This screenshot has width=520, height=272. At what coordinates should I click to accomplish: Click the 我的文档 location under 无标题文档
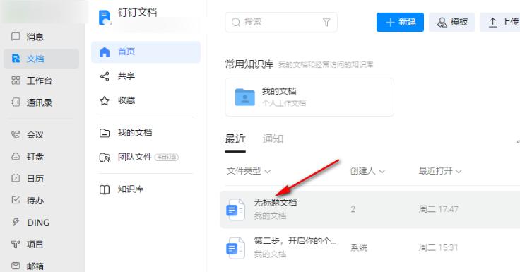tap(270, 216)
